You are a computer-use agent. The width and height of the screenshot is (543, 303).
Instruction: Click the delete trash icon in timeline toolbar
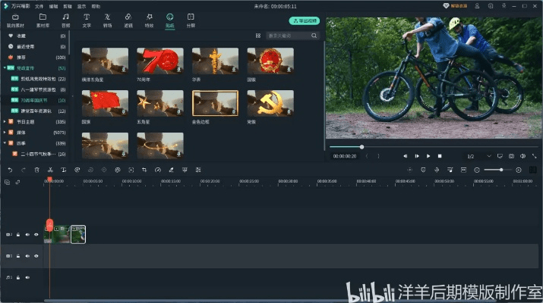[x=36, y=169]
